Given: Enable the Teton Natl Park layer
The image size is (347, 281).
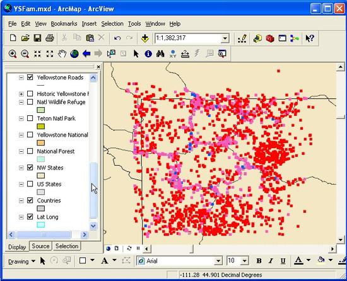Looking at the screenshot, I should click(30, 118).
